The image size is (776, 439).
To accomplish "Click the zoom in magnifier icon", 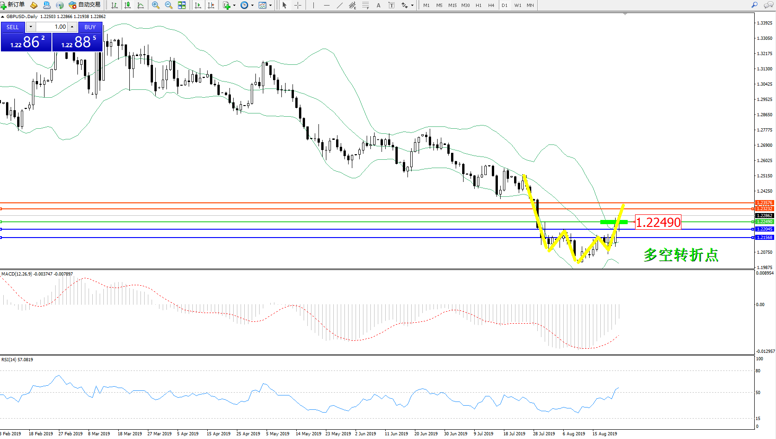I will coord(156,5).
